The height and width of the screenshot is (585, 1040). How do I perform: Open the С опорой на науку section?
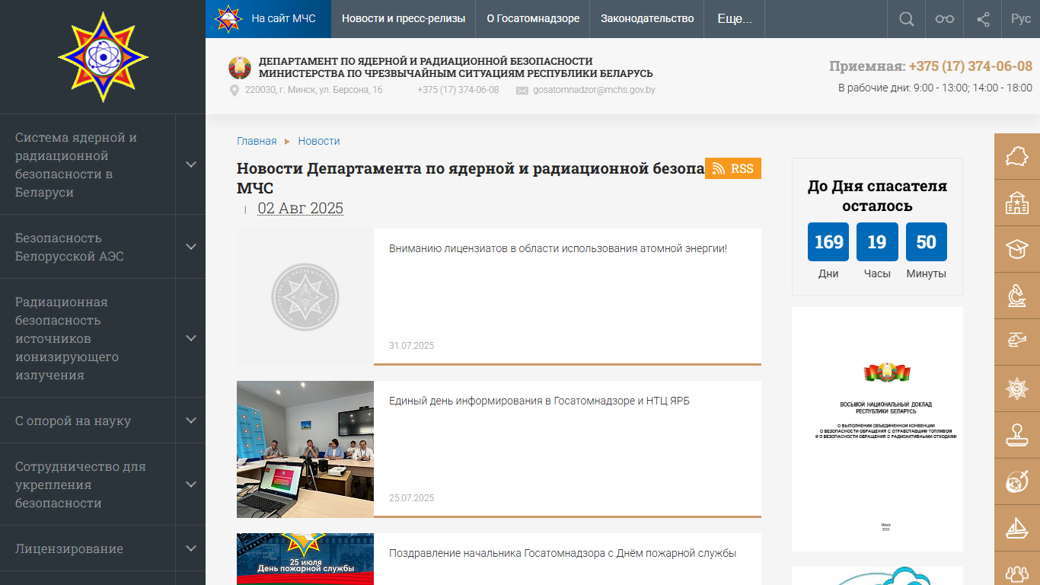coord(88,420)
